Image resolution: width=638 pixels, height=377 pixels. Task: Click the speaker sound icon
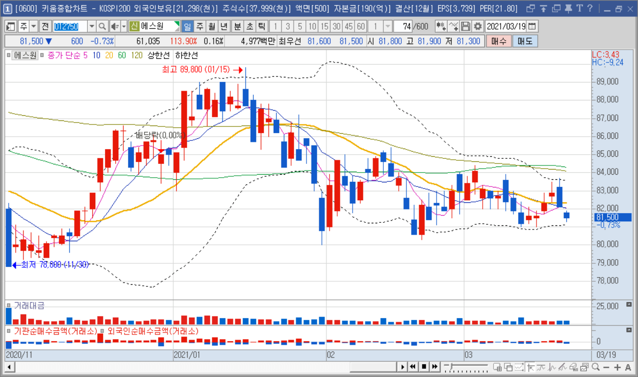114,27
